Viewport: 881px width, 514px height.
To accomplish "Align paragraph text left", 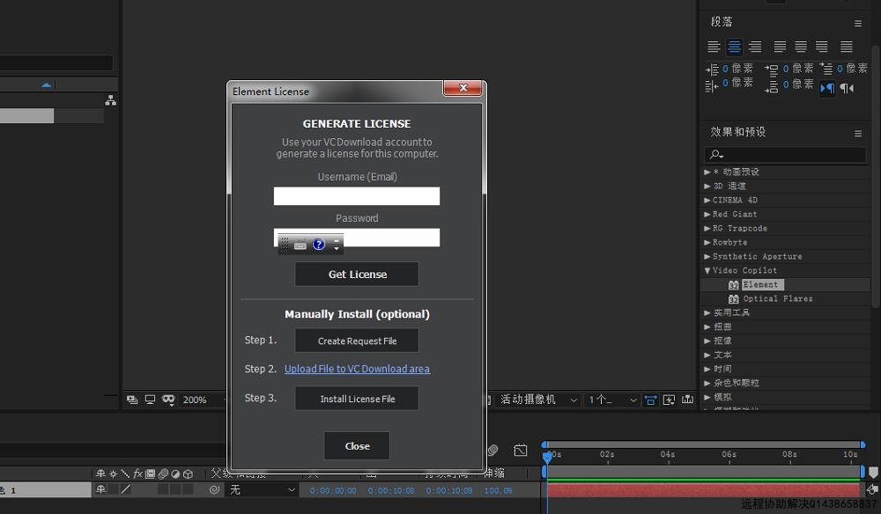I will coord(714,47).
